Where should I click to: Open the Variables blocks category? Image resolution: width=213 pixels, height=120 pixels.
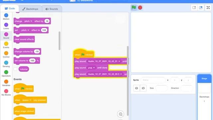[x=6, y=83]
